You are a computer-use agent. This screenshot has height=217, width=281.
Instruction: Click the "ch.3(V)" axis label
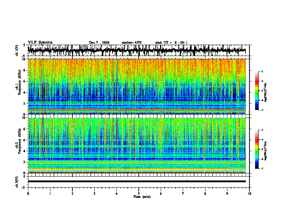pos(17,182)
